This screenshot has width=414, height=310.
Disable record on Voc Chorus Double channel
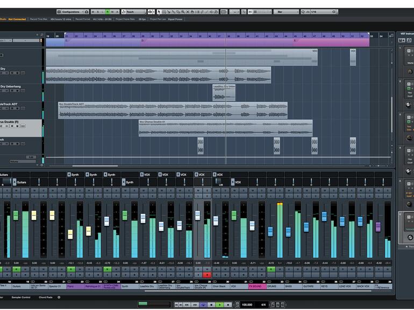[207, 275]
